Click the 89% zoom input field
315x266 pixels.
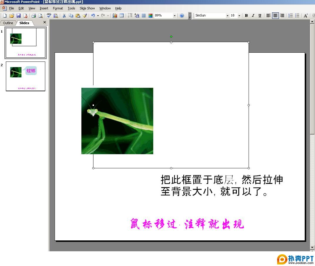point(164,16)
